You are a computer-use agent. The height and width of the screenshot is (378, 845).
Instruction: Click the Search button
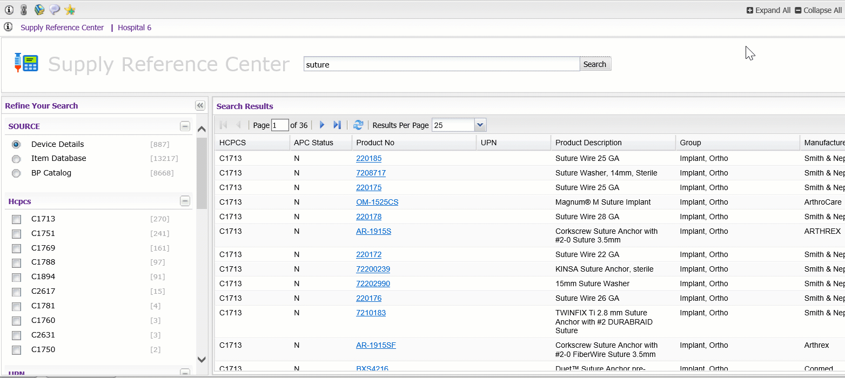point(594,64)
